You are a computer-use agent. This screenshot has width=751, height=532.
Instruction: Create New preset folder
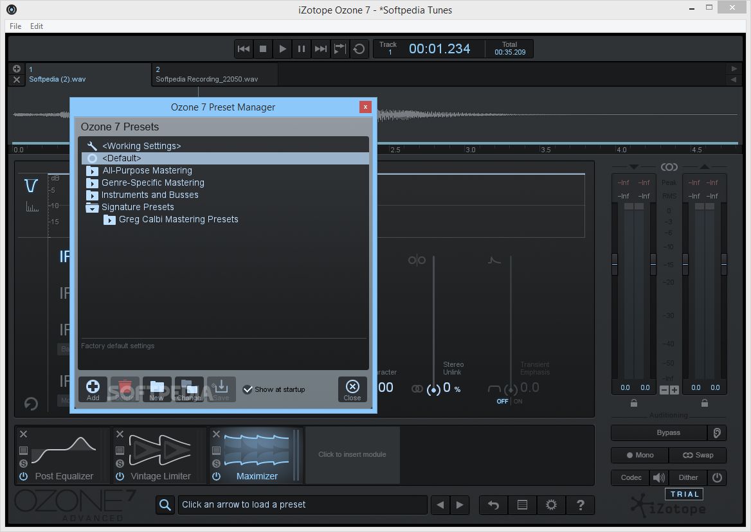[157, 389]
